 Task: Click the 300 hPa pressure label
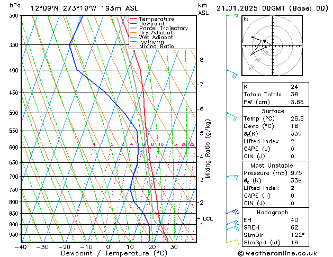[15, 16]
